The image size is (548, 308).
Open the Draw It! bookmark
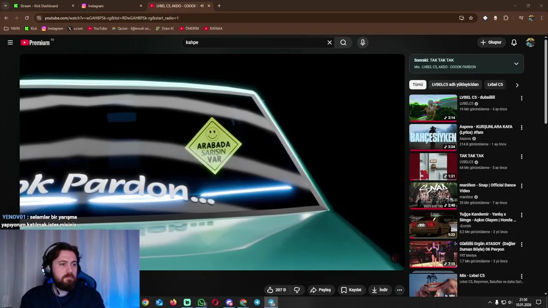pyautogui.click(x=164, y=29)
